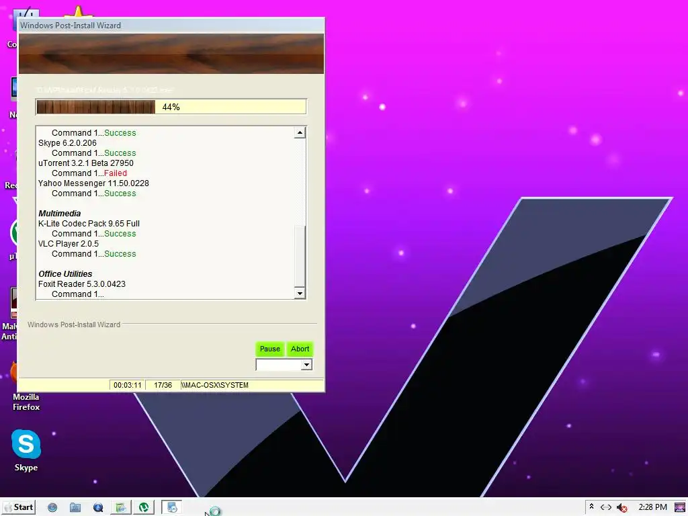Click the muted volume tray icon
688x516 pixels.
pos(621,508)
